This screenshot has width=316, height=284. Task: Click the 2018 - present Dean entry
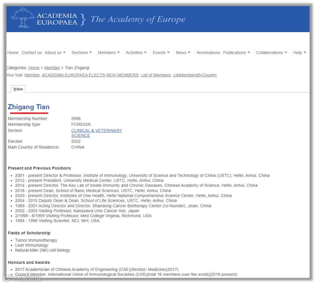point(93,191)
